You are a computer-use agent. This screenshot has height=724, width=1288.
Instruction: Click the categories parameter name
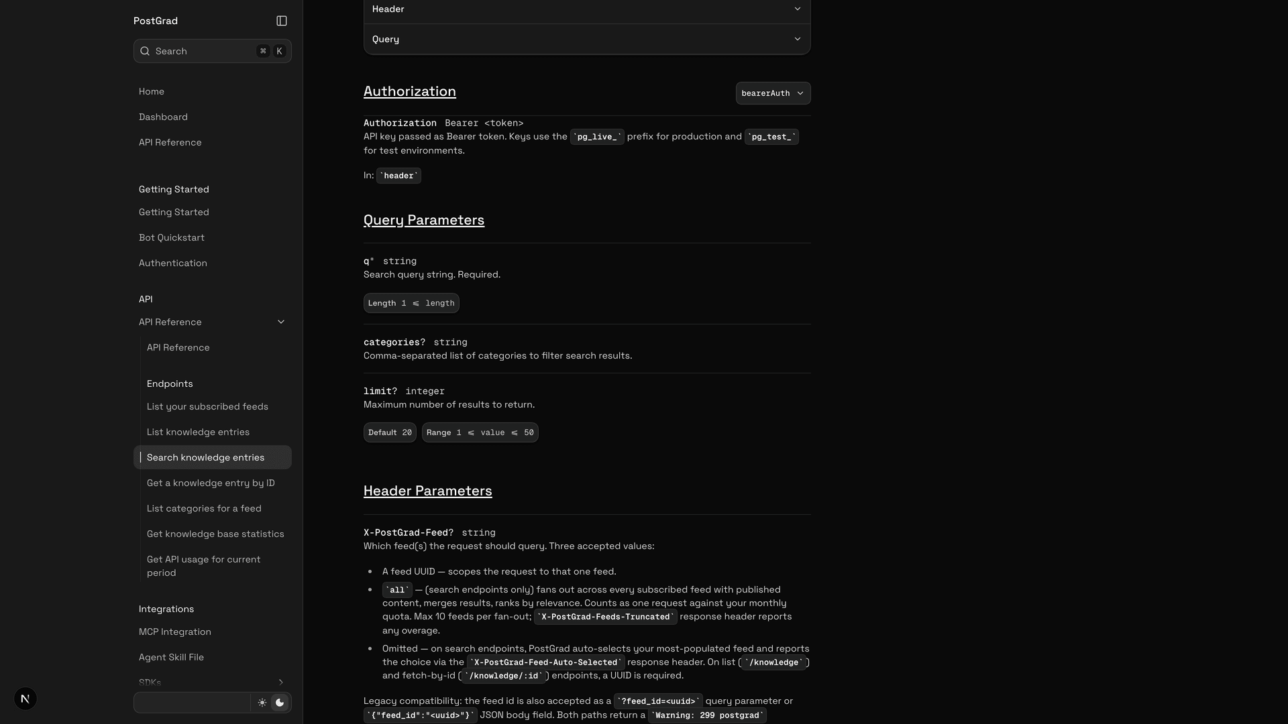(x=394, y=342)
